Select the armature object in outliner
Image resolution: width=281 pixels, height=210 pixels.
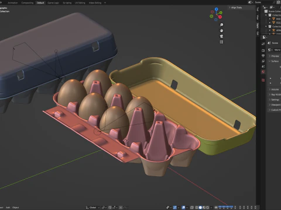click(276, 30)
